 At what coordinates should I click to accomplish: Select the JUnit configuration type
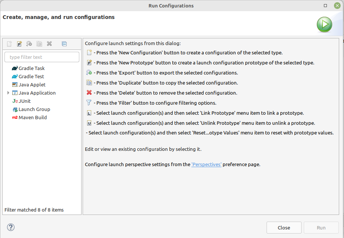coord(22,101)
